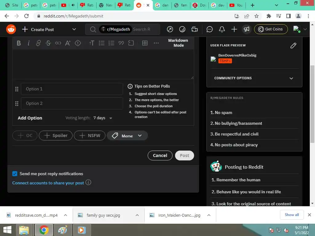Switch to Markdown Mode
This screenshot has height=236, width=315.
(178, 43)
